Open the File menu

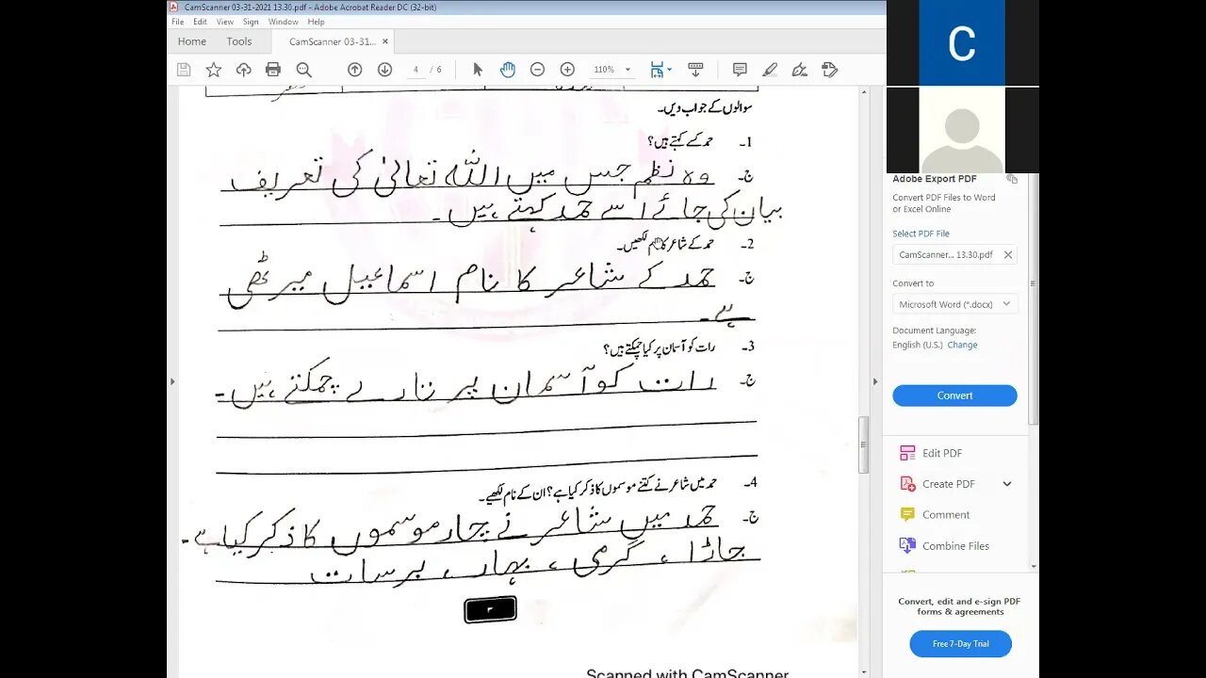pos(178,22)
